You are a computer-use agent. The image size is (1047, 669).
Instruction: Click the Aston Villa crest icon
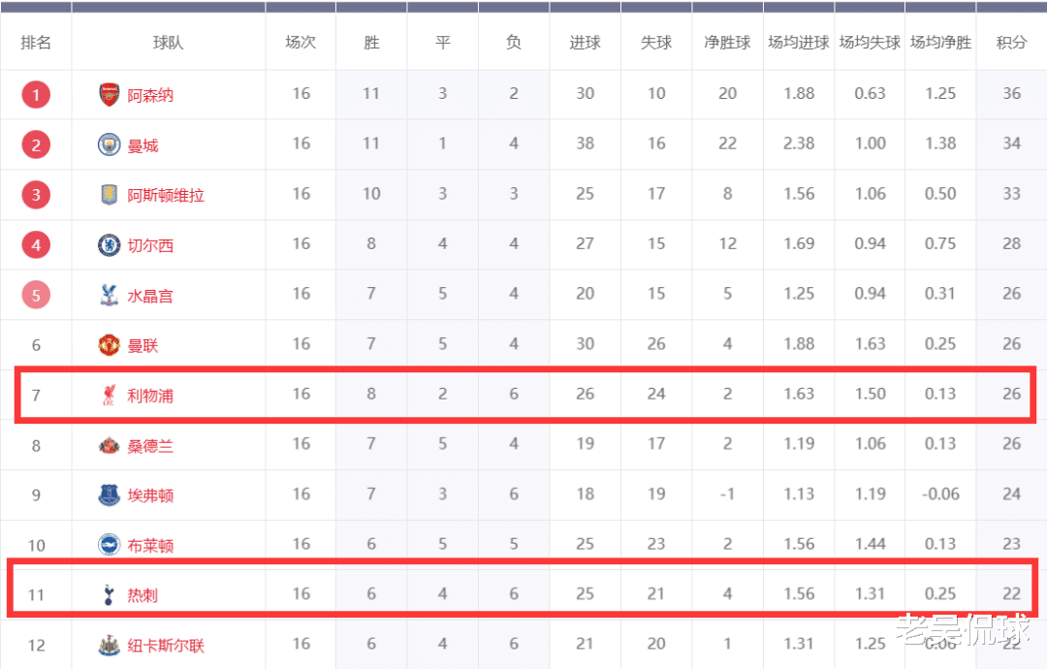110,195
